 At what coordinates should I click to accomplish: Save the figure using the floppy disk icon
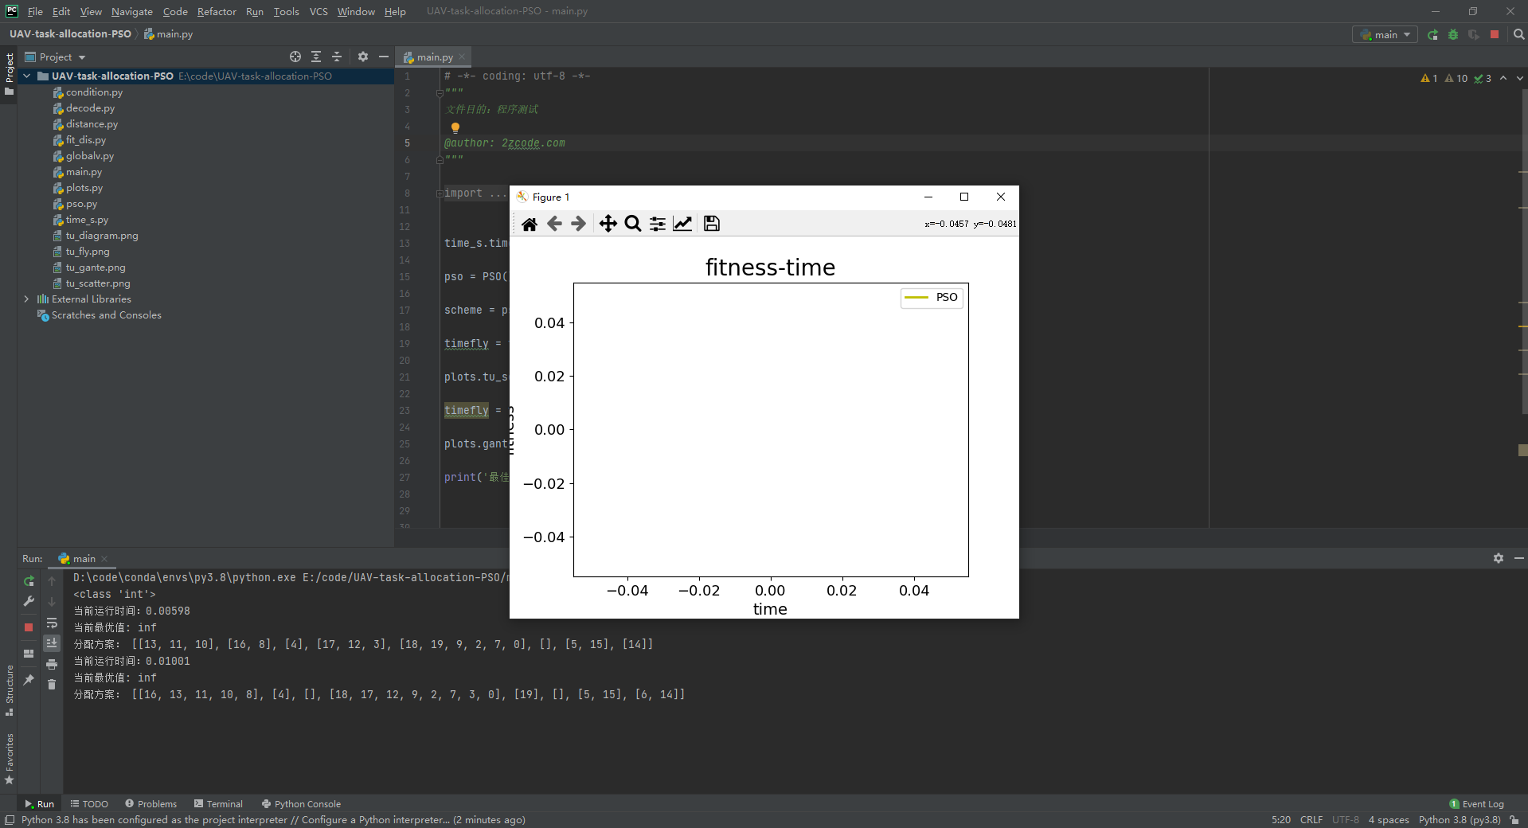(x=712, y=224)
